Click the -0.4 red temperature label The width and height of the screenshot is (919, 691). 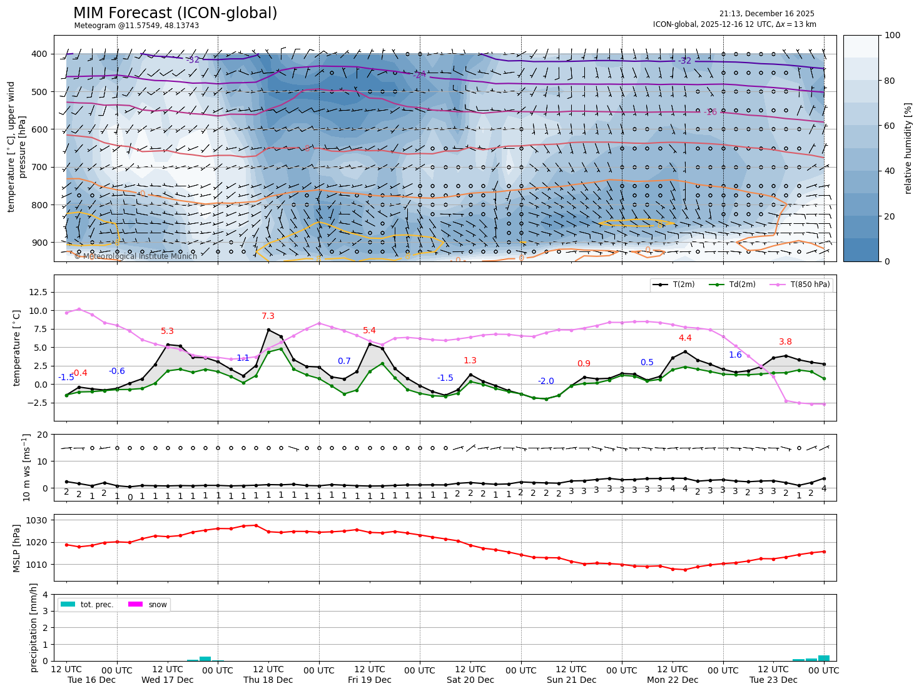[79, 373]
